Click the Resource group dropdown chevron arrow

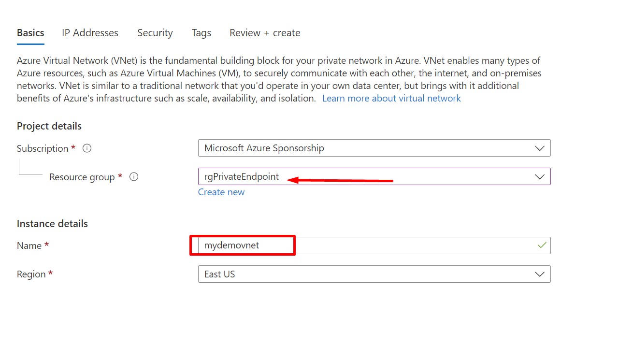[x=540, y=177]
